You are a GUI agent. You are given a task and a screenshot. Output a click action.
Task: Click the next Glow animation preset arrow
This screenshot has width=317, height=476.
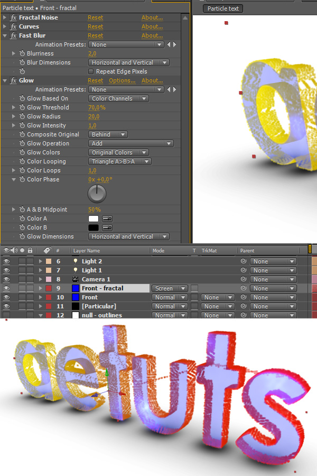[174, 89]
